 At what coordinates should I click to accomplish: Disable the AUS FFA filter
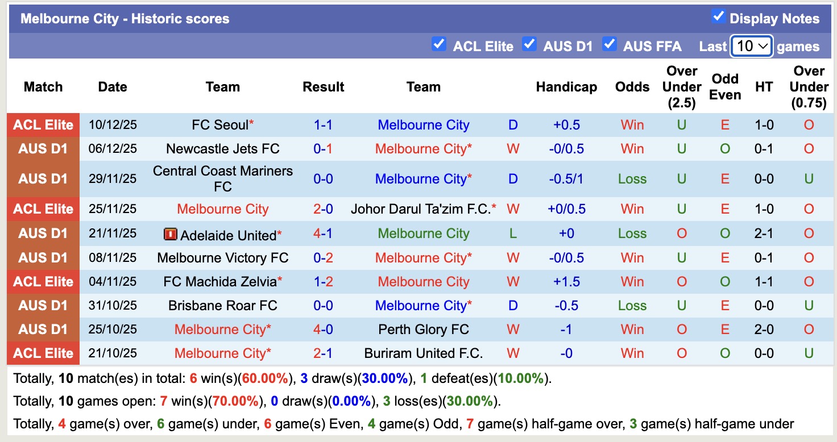(x=610, y=43)
